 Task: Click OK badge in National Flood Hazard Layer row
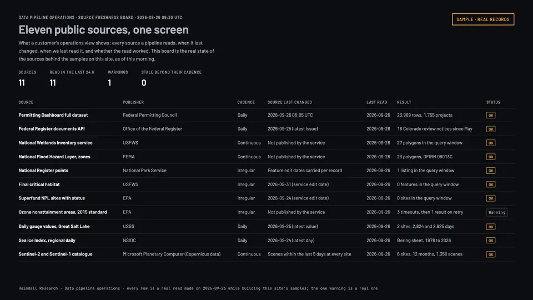tap(490, 157)
